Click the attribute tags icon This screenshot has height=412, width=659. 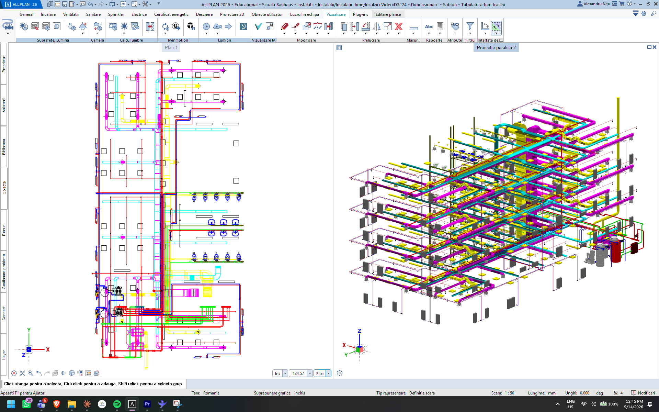point(455,26)
